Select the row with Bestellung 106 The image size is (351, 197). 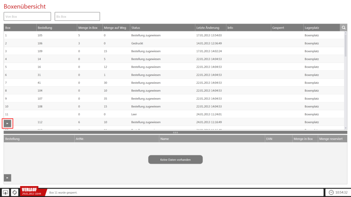click(x=171, y=43)
